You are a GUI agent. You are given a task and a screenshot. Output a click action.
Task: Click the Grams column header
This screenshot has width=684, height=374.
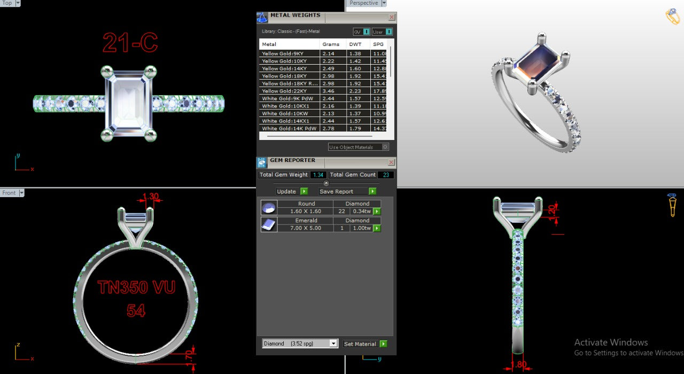333,44
